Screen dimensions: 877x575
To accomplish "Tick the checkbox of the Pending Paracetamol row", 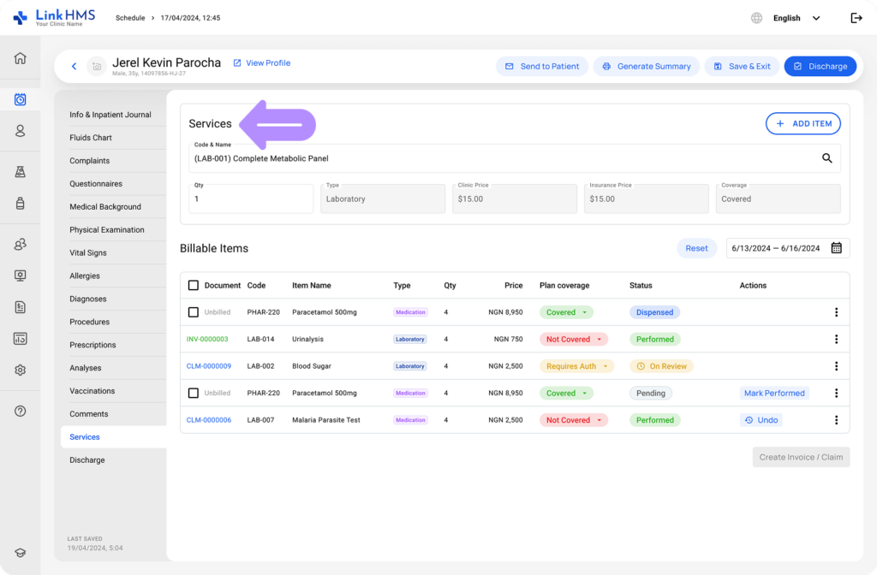I will point(194,394).
